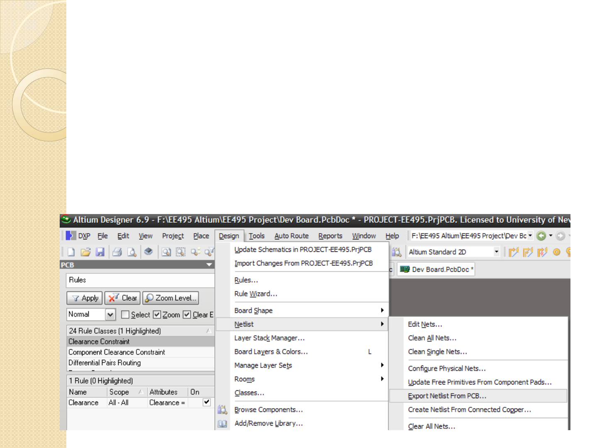The height and width of the screenshot is (448, 597).
Task: Click the Browse Components menu icon
Action: click(x=223, y=410)
